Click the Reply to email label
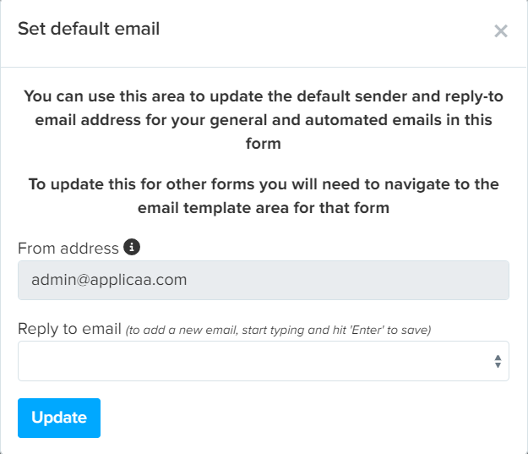The height and width of the screenshot is (454, 528). 69,329
